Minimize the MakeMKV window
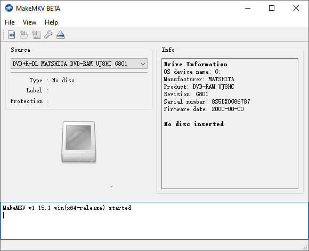 tap(248, 8)
